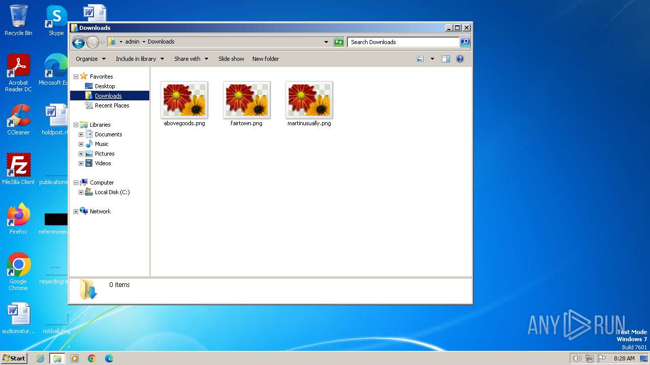650x365 pixels.
Task: Click the riskball.png desktop file
Action: 56,321
